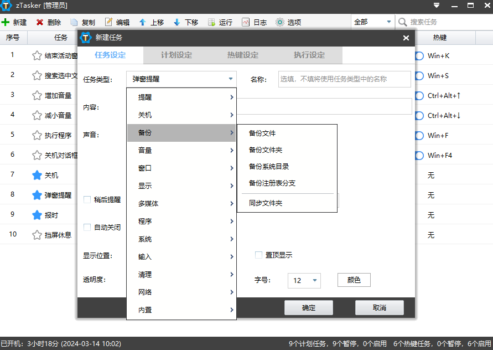Click the 删除 red X icon
493x350 pixels.
40,22
